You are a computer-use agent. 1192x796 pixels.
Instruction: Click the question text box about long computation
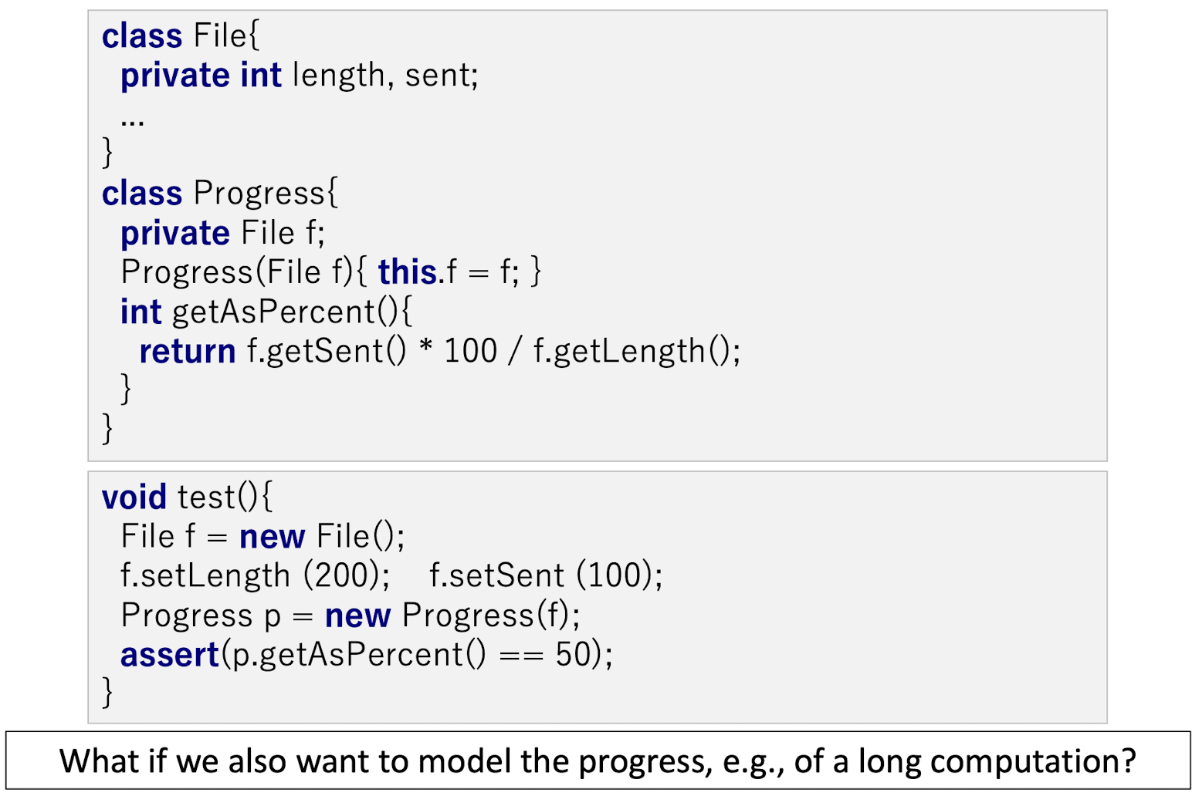598,761
